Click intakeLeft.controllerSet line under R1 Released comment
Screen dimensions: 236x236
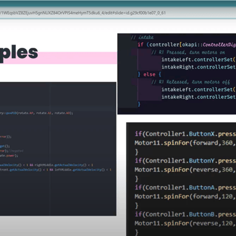(198, 89)
